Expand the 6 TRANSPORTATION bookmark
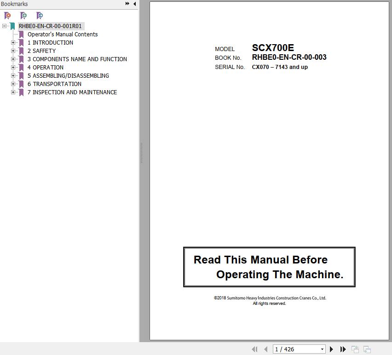The height and width of the screenshot is (355, 392). click(13, 84)
